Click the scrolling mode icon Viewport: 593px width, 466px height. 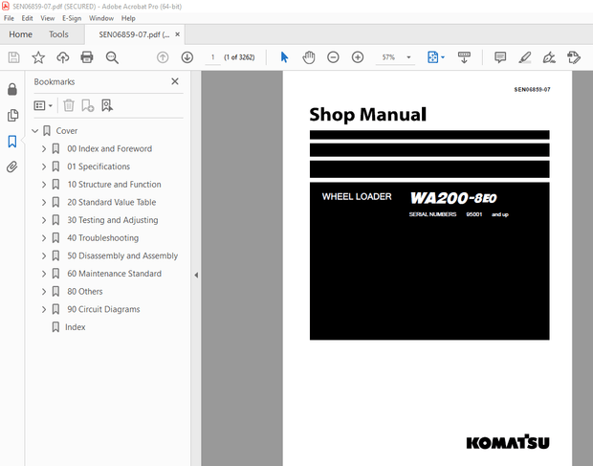pyautogui.click(x=464, y=57)
